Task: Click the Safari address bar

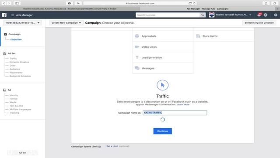Action: pos(140,3)
